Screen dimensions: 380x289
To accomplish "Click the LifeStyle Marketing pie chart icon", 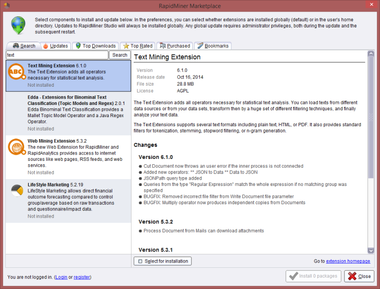I will tap(17, 191).
